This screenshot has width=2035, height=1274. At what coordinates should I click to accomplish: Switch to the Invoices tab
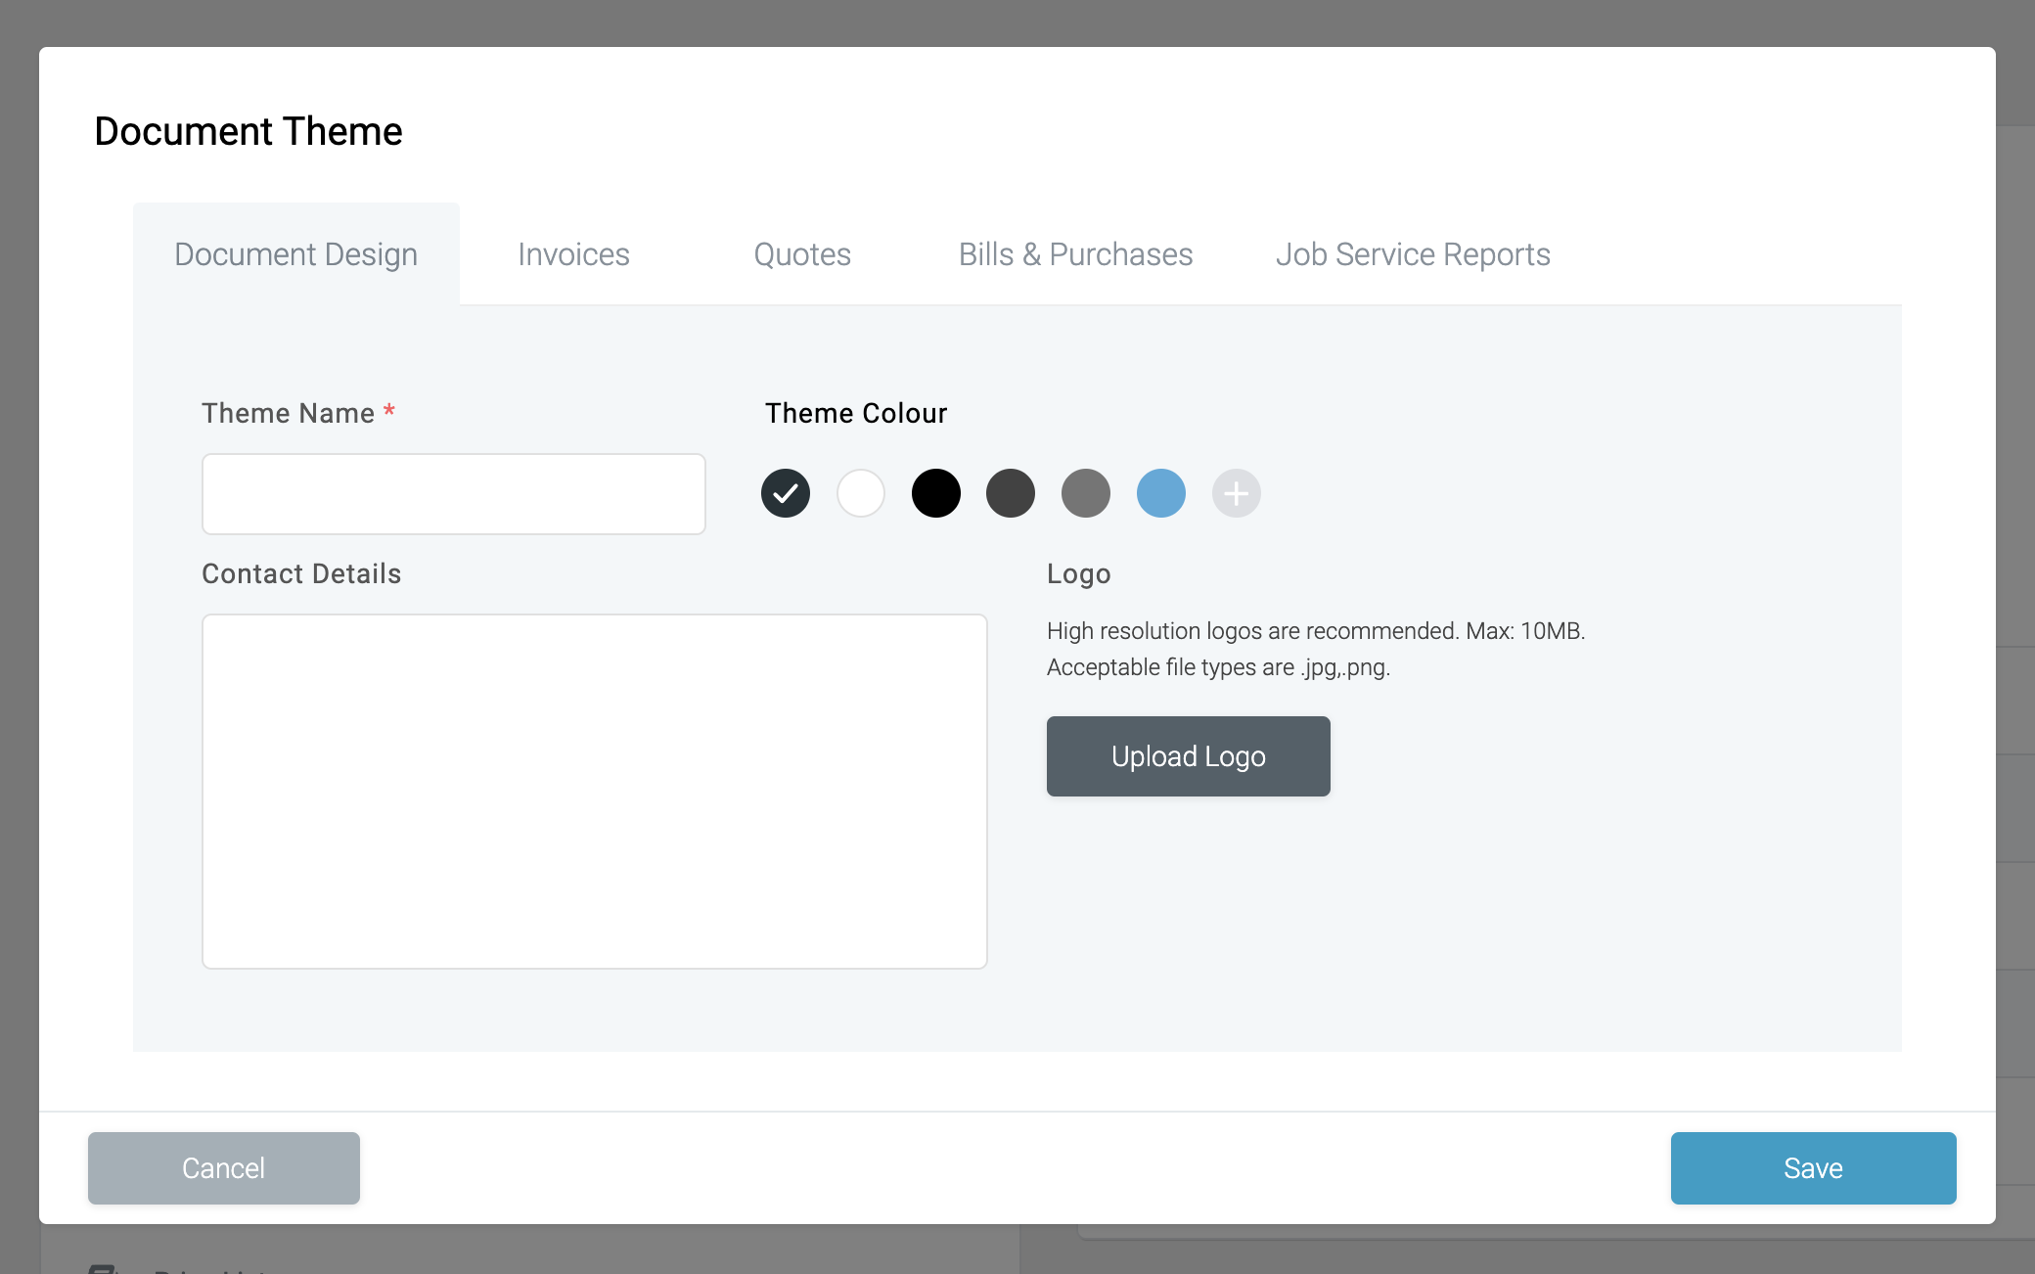pyautogui.click(x=573, y=253)
